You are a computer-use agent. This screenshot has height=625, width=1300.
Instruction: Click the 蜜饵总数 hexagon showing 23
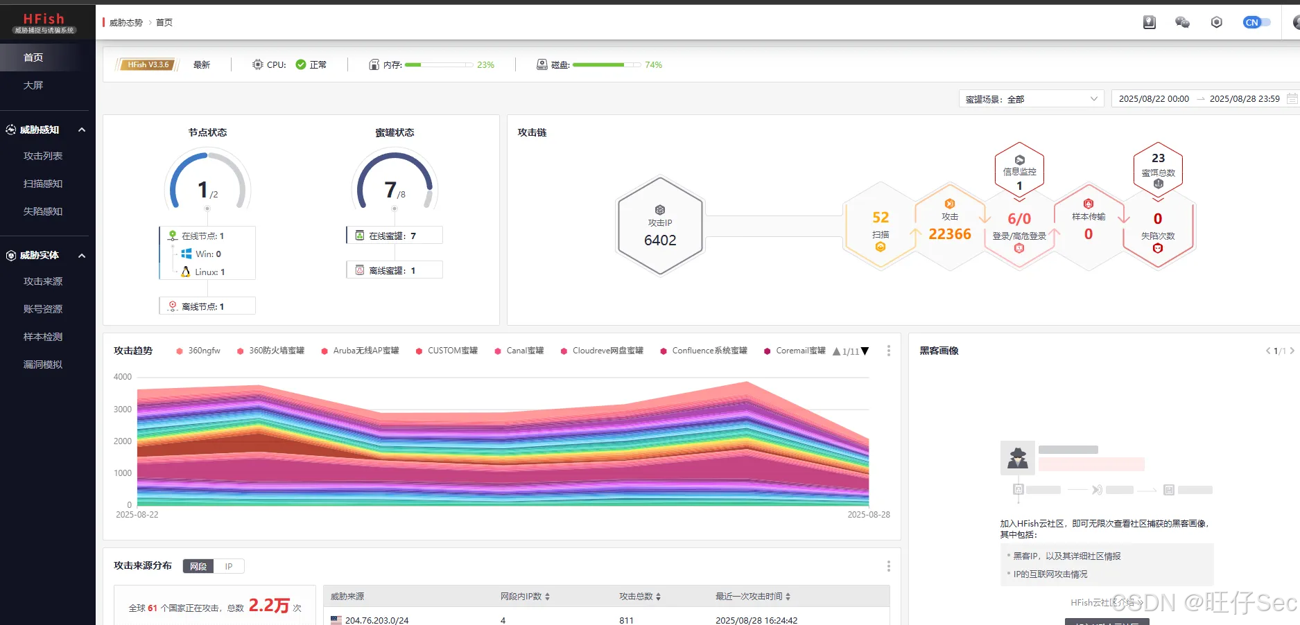coord(1158,170)
